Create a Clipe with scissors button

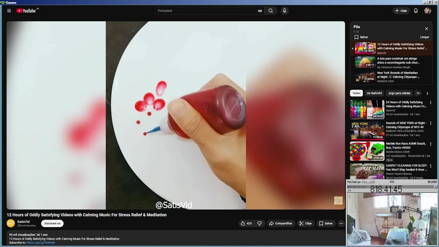pos(306,223)
